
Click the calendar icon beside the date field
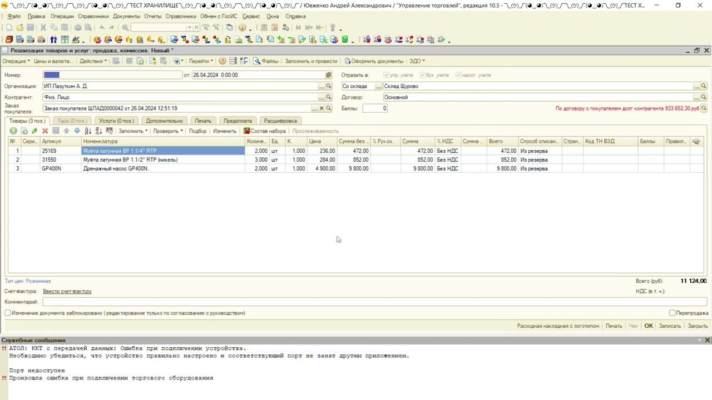tap(329, 75)
